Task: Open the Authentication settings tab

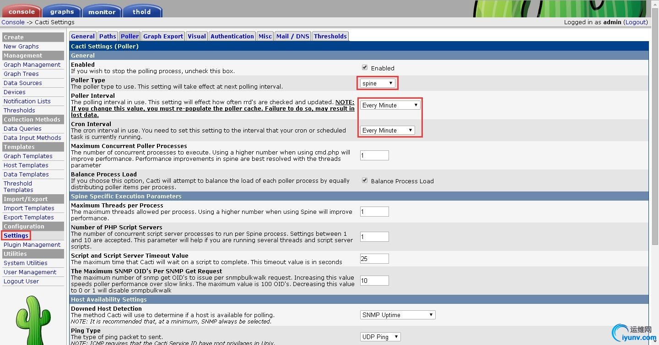Action: [232, 36]
